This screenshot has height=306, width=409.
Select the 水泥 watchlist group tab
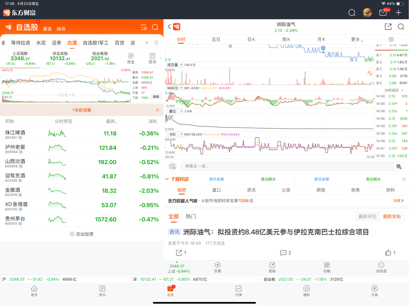pyautogui.click(x=41, y=43)
